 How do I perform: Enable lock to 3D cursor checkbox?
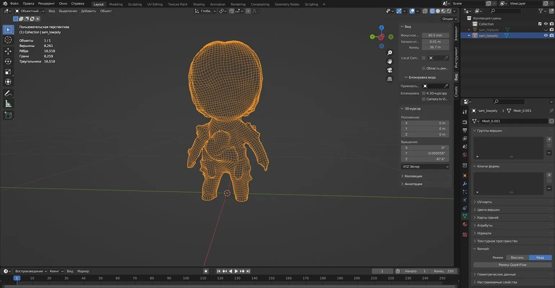(x=423, y=93)
